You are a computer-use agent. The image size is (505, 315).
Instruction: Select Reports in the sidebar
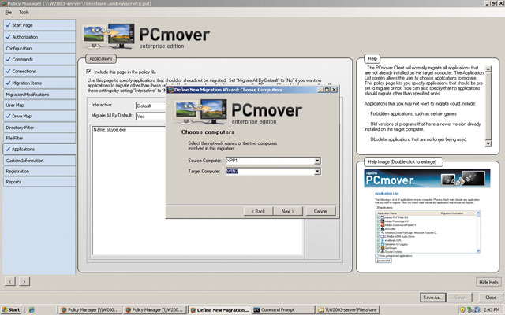(39, 182)
